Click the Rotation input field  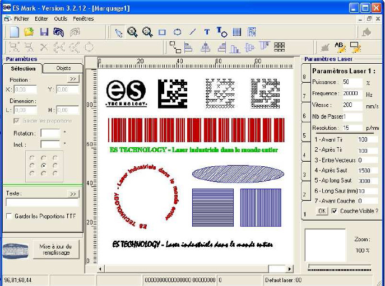50,133
